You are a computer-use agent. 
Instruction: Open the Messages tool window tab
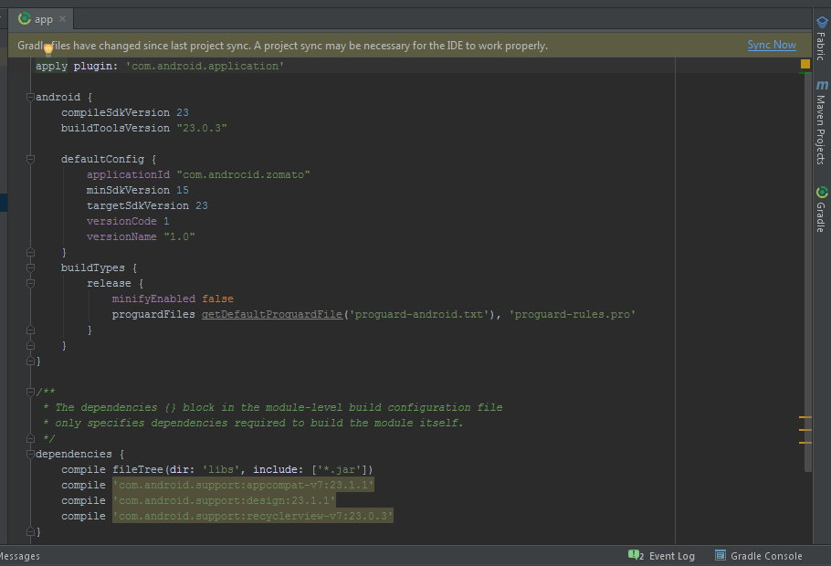click(18, 556)
